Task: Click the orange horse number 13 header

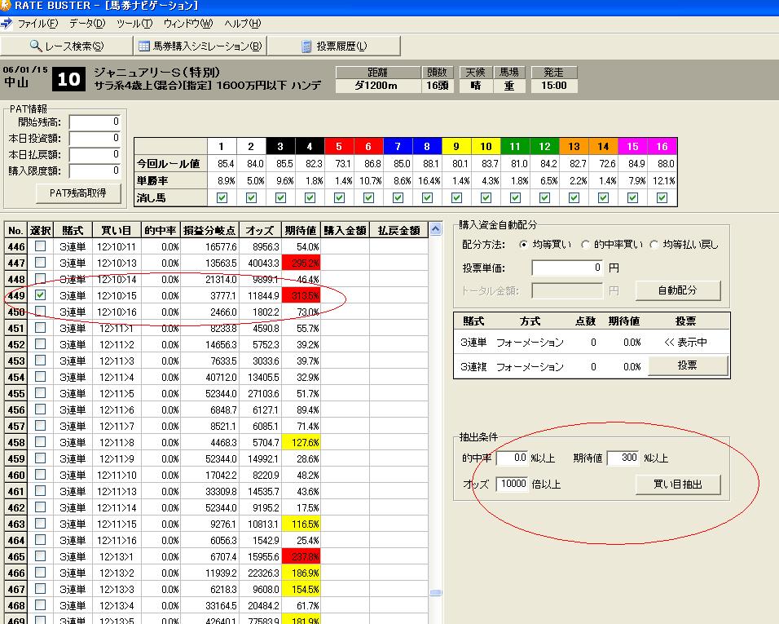Action: coord(574,147)
